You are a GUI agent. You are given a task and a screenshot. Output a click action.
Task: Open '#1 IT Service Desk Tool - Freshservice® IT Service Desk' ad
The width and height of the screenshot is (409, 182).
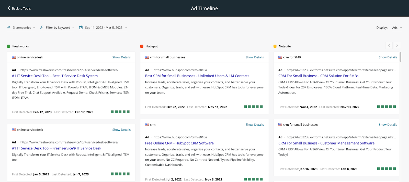click(x=56, y=148)
